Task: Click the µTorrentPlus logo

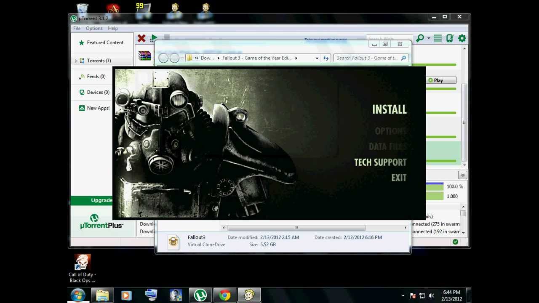Action: point(101,222)
